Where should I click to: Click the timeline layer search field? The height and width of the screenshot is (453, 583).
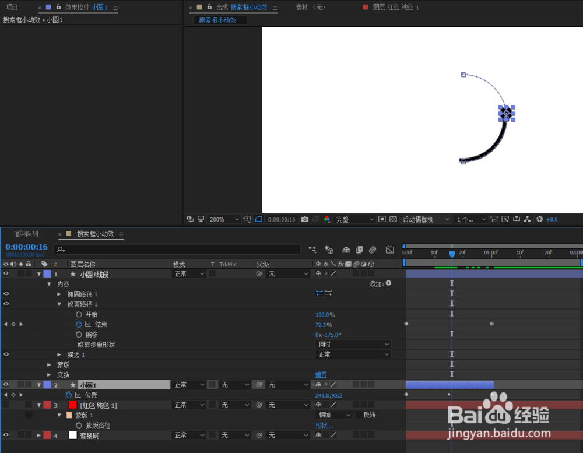click(x=177, y=250)
